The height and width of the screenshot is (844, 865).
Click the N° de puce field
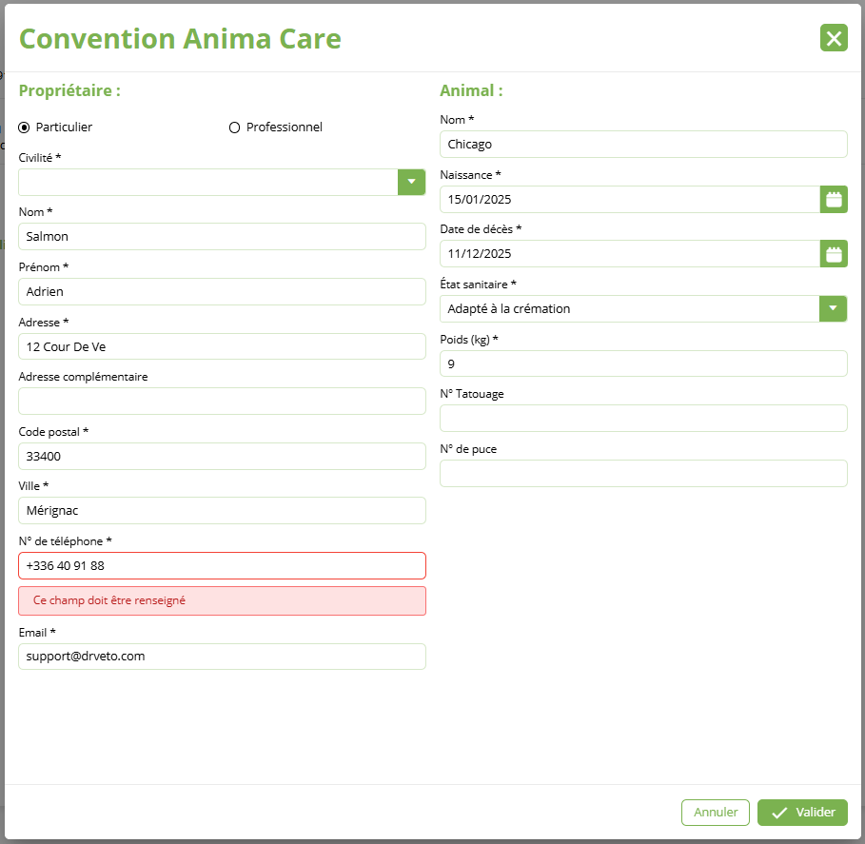coord(643,473)
